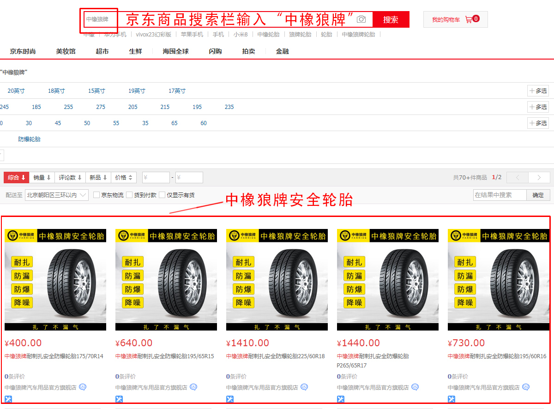
Task: Enable 多选 on the tire width row with 185
Action: [538, 107]
